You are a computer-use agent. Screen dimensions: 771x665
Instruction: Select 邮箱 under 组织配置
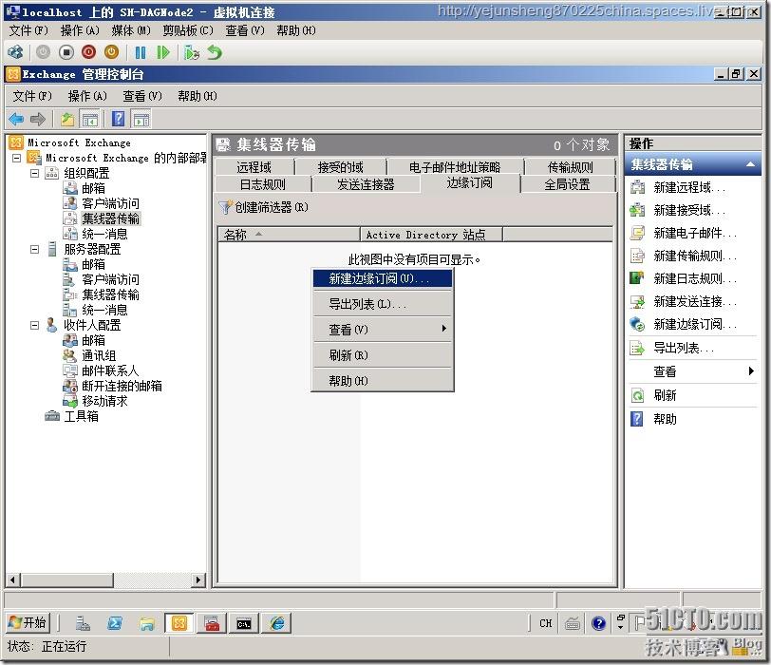click(93, 188)
